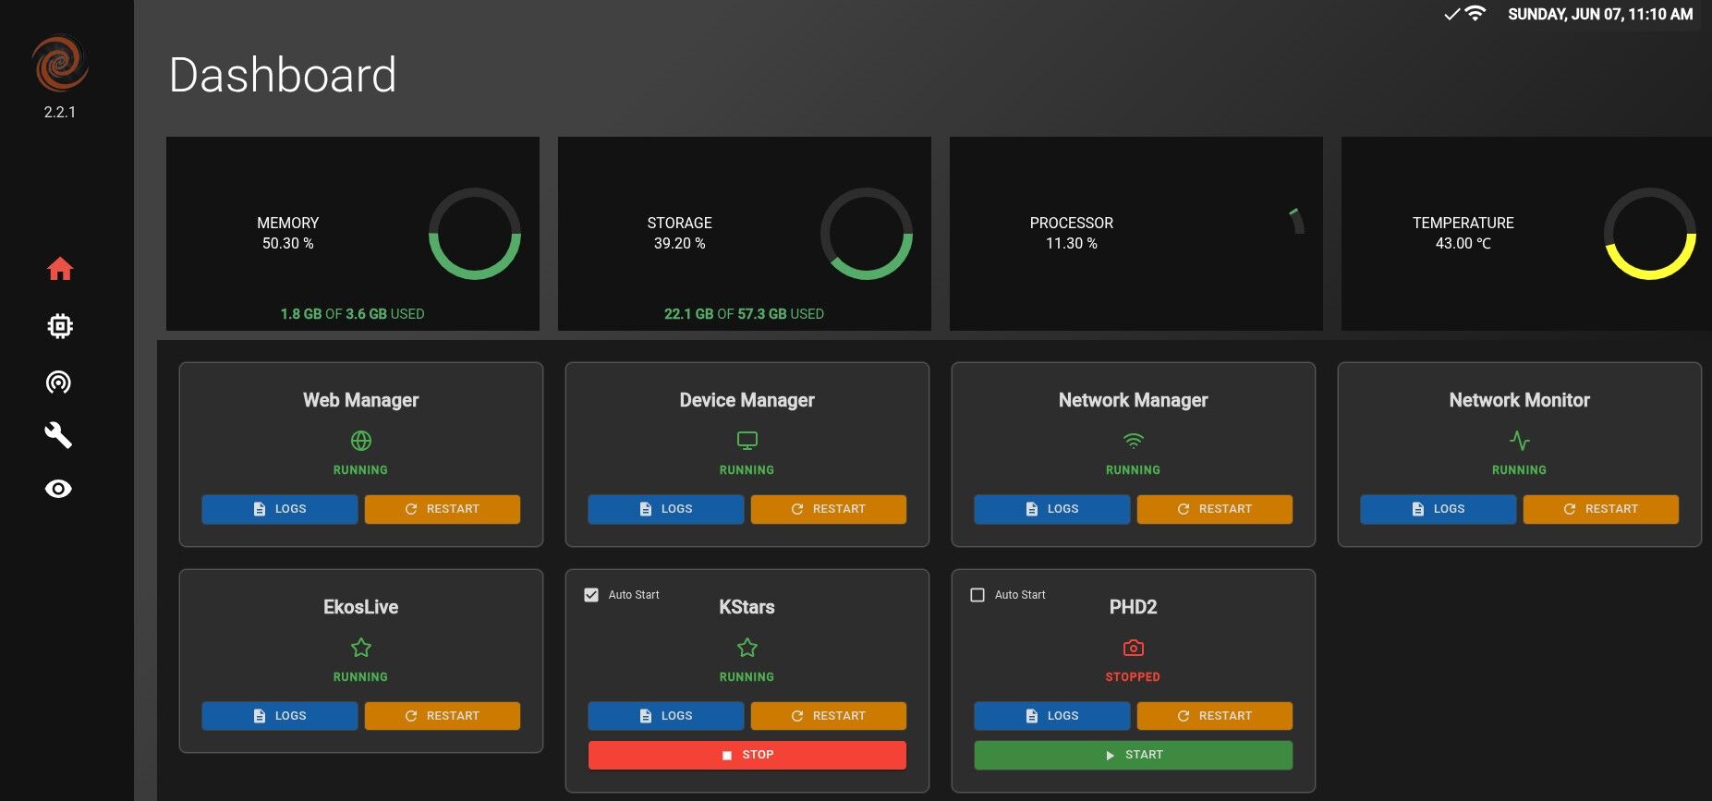Open the Home dashboard sidebar icon

[x=60, y=269]
